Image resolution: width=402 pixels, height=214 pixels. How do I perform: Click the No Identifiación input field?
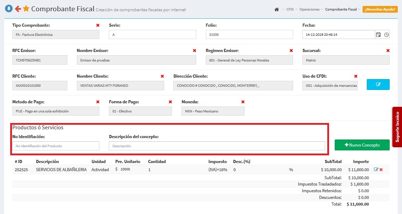(56, 146)
